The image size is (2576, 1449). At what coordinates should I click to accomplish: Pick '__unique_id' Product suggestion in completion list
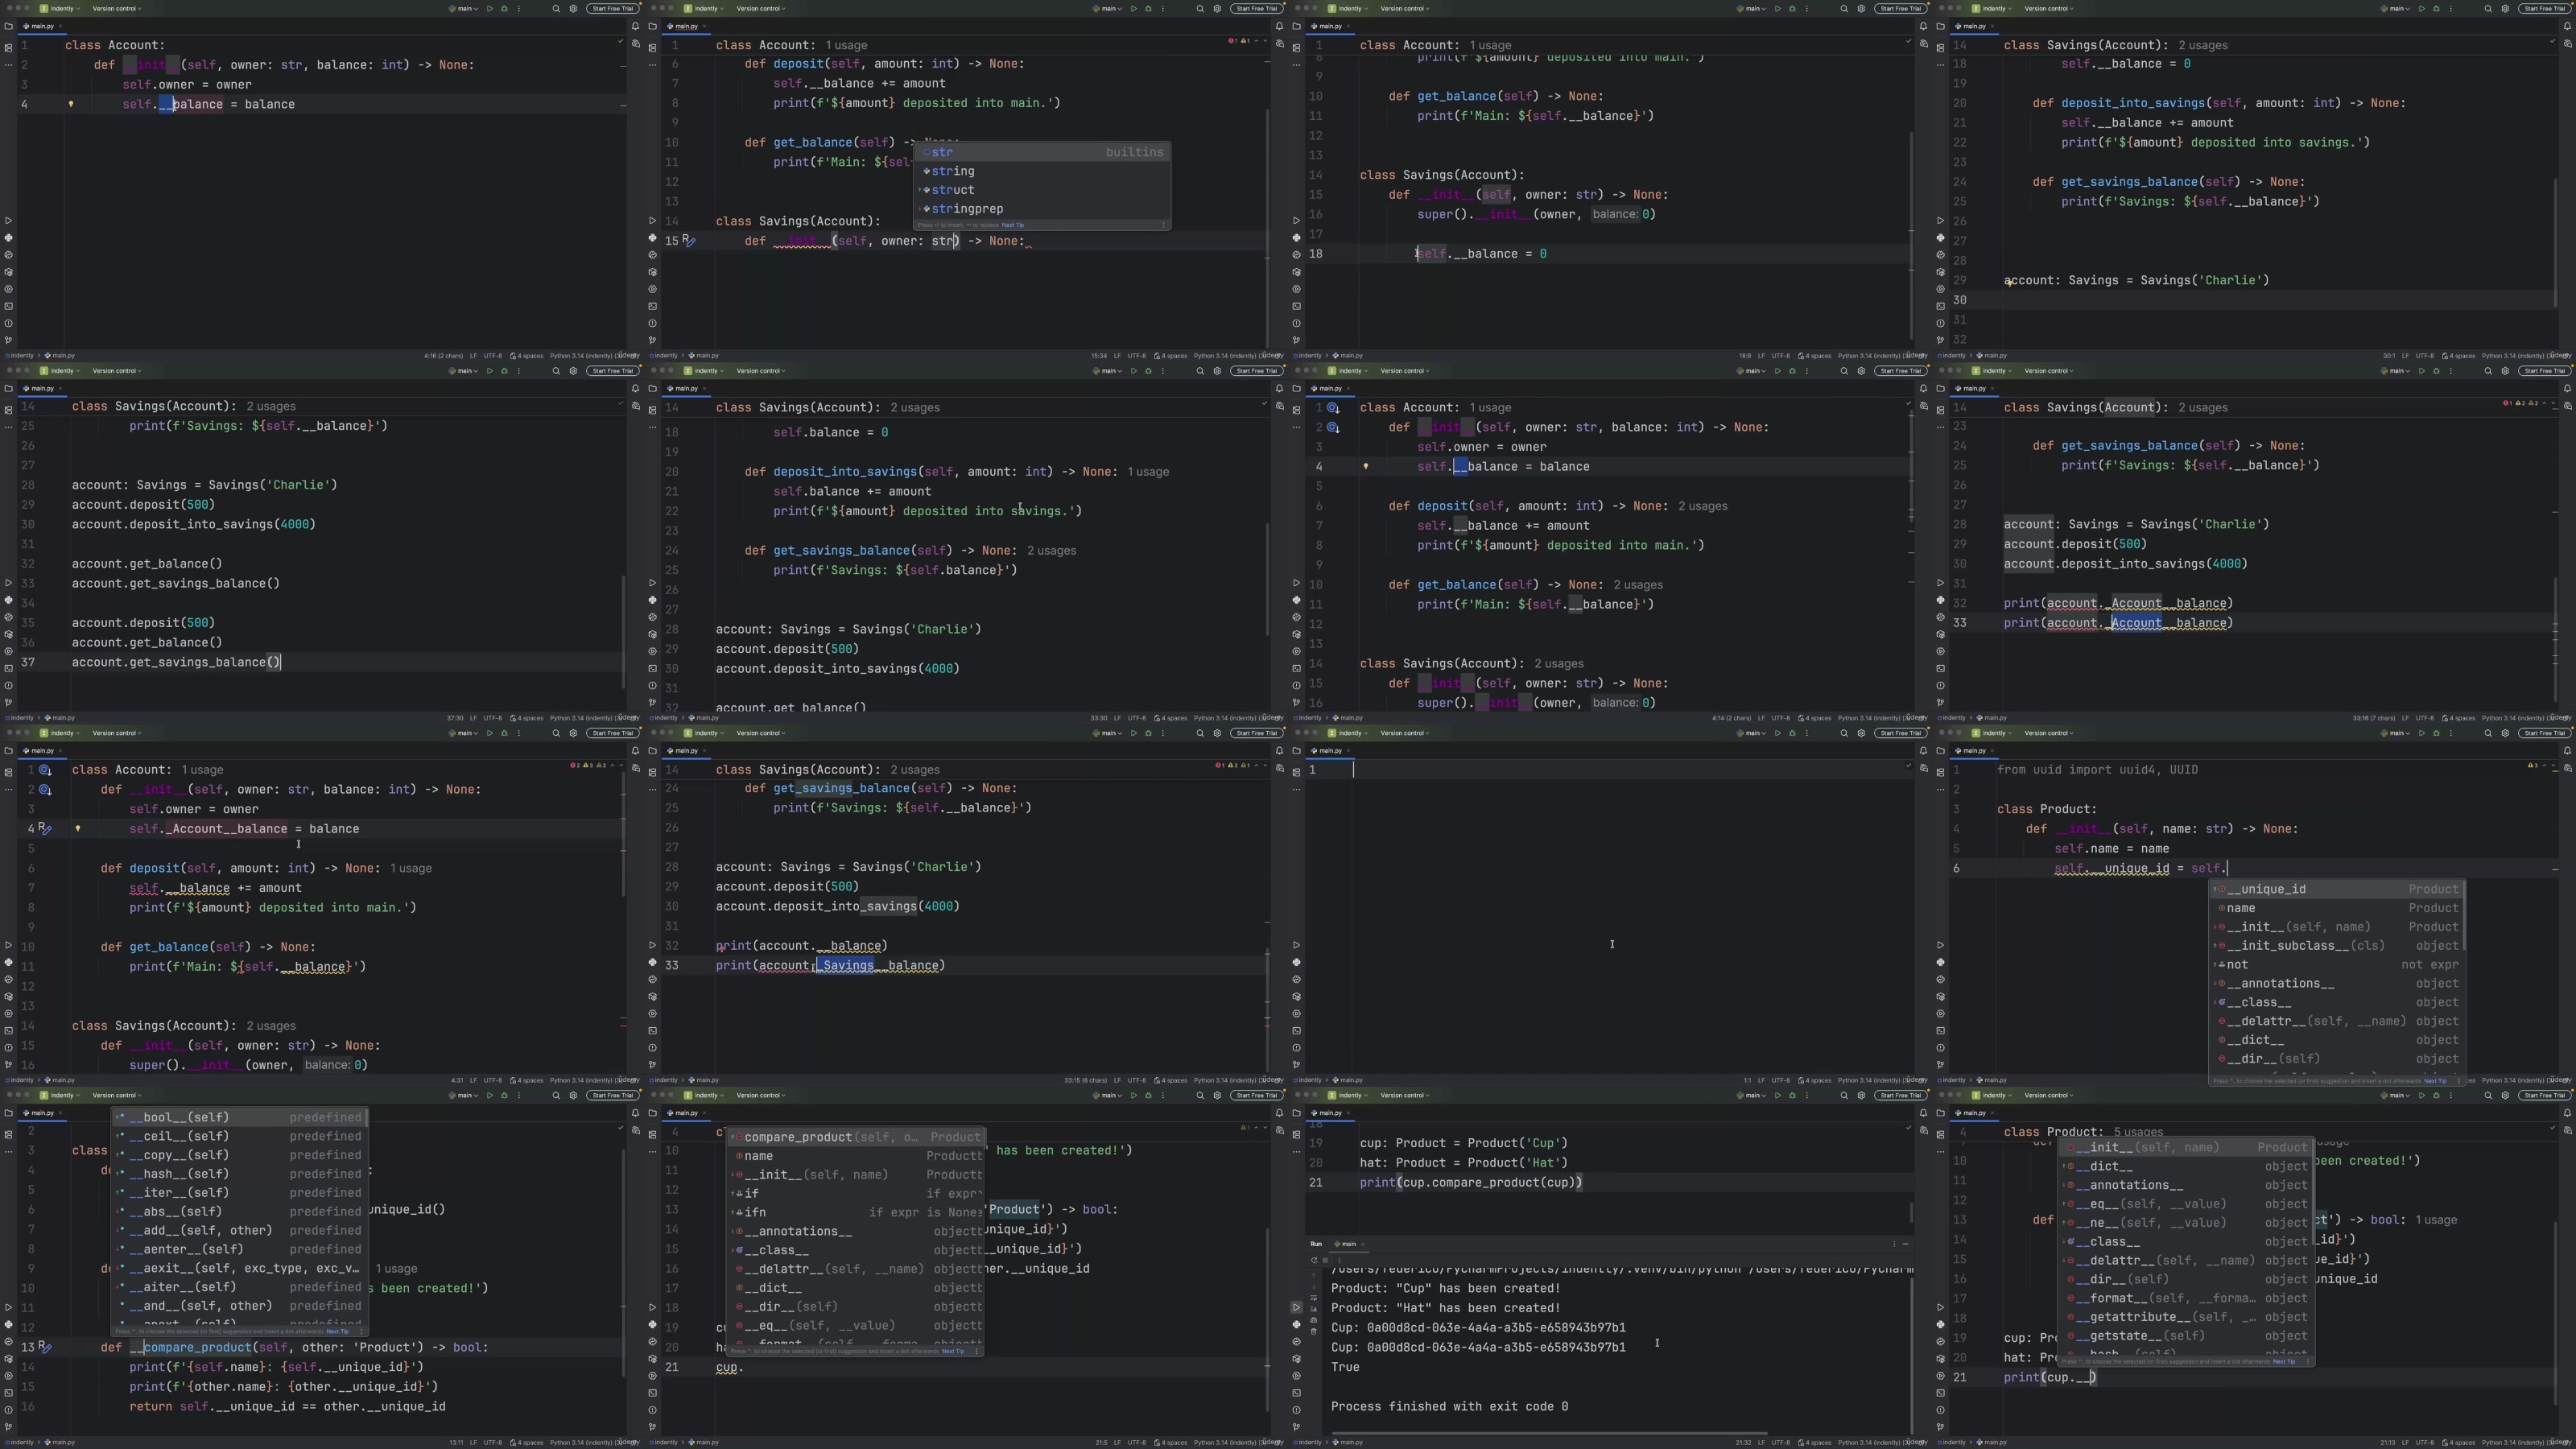[x=2336, y=889]
